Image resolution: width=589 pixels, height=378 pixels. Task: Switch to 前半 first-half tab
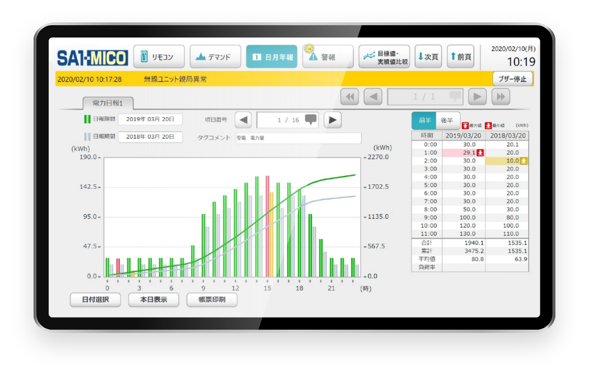pyautogui.click(x=424, y=120)
